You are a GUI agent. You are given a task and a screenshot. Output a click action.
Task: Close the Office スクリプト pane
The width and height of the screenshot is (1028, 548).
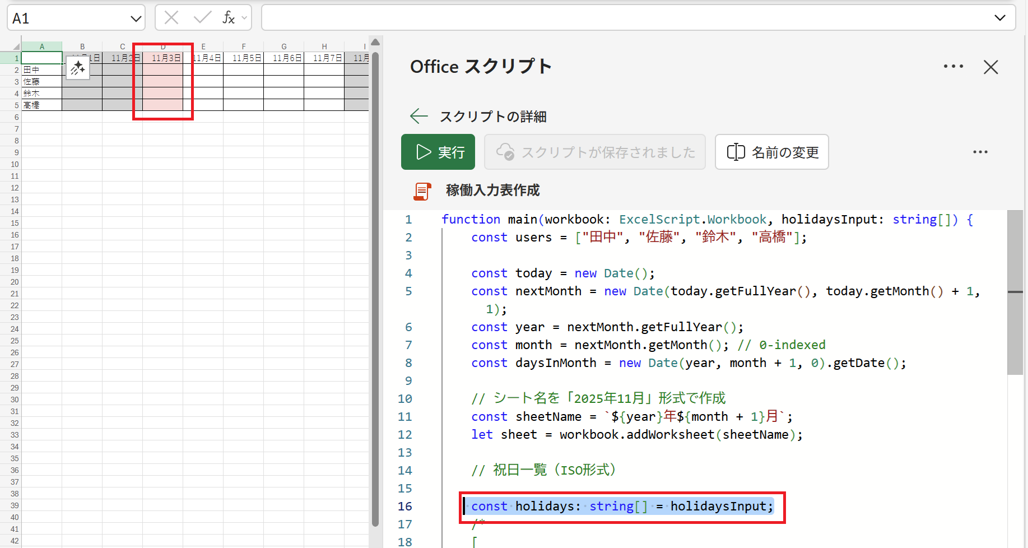991,67
